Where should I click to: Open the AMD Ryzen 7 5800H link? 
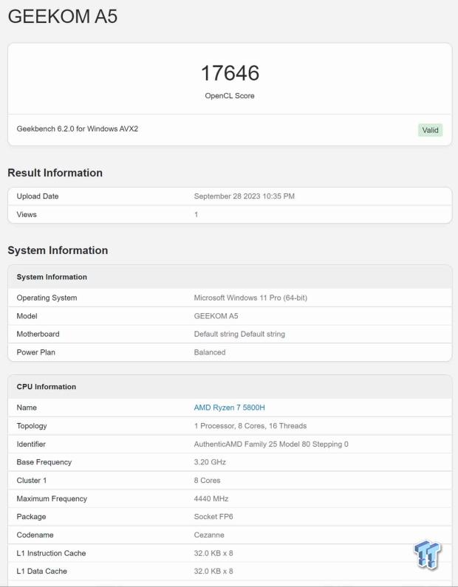(229, 408)
